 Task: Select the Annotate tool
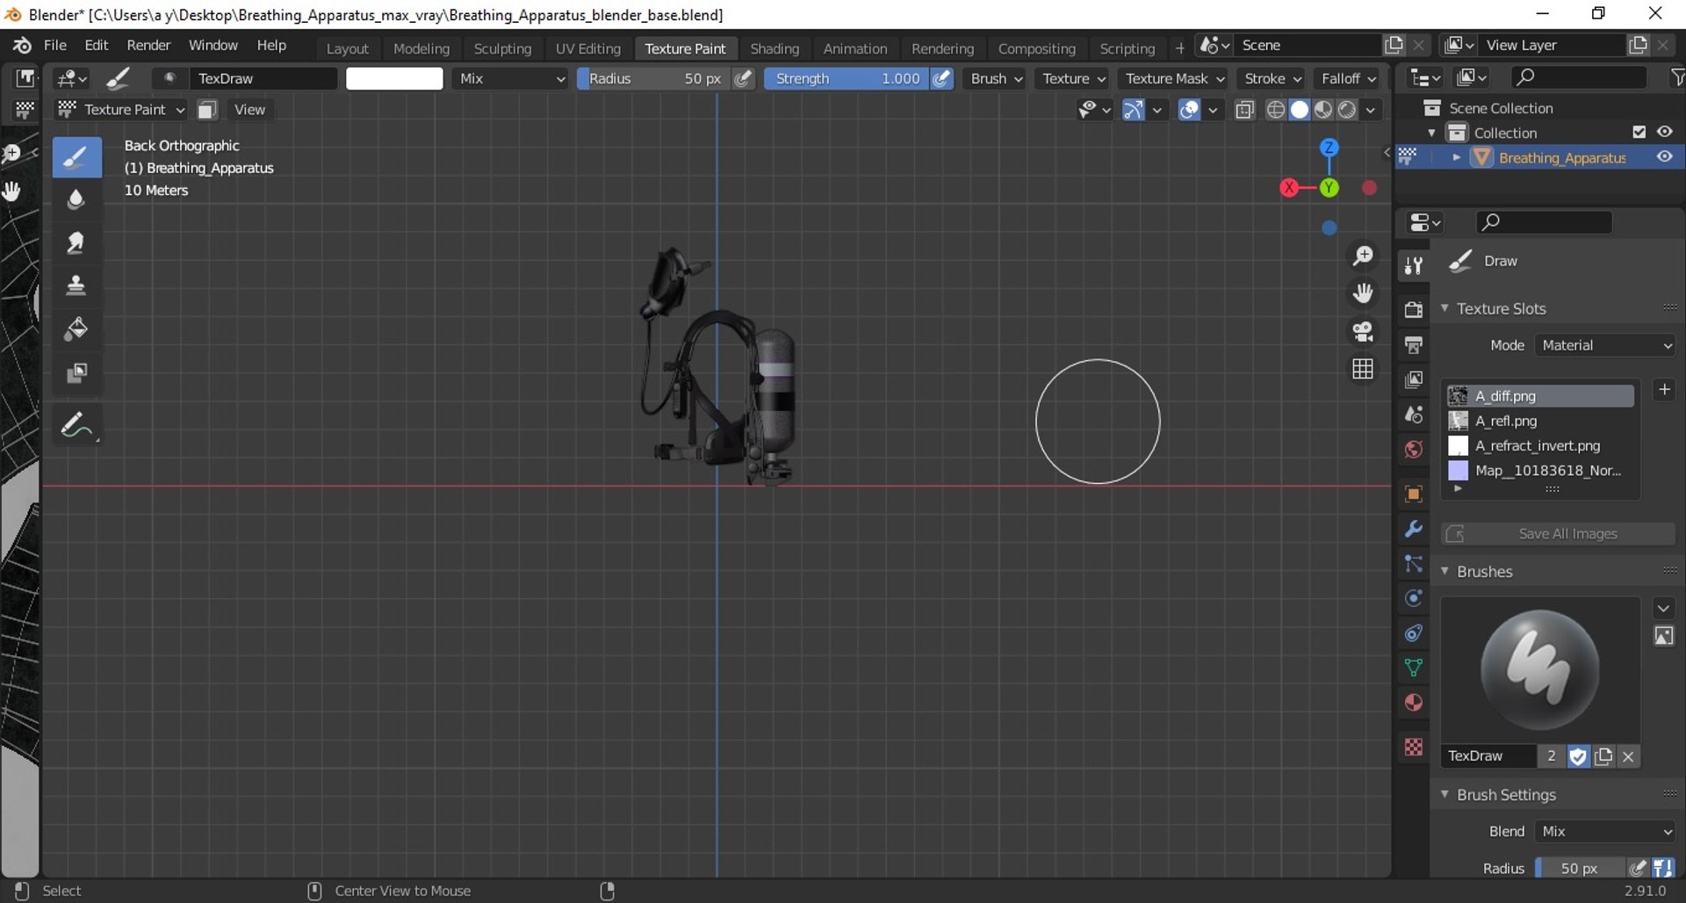(76, 426)
